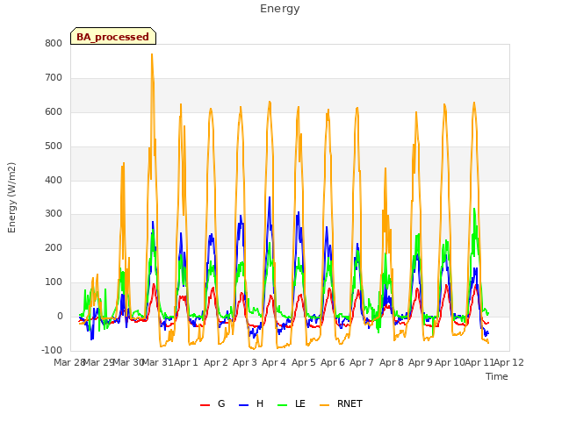Click the Apr 3 x-axis date label
The width and height of the screenshot is (562, 421).
[x=245, y=362]
